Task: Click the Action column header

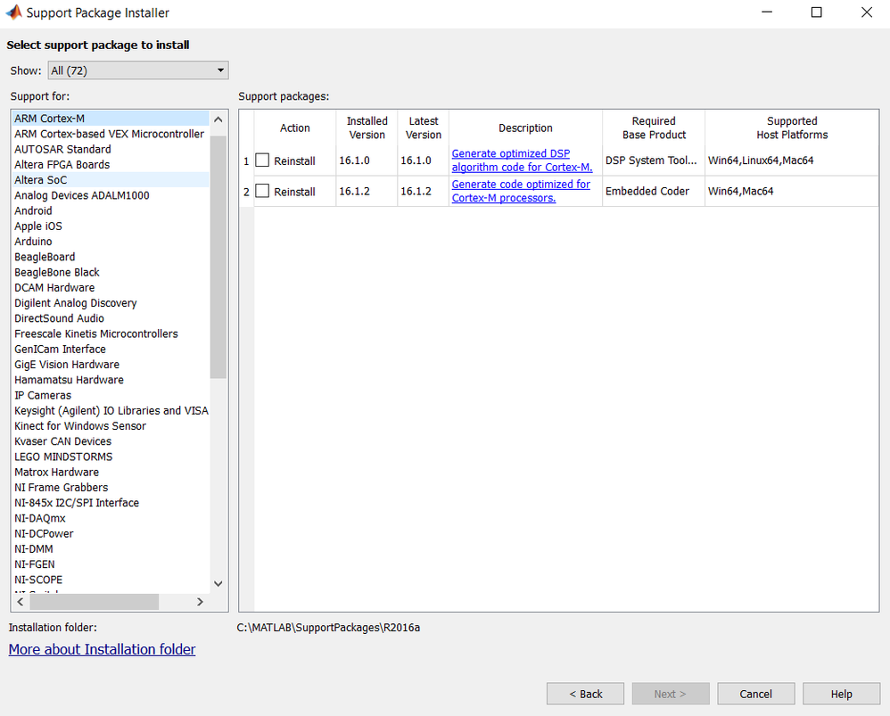Action: 294,128
